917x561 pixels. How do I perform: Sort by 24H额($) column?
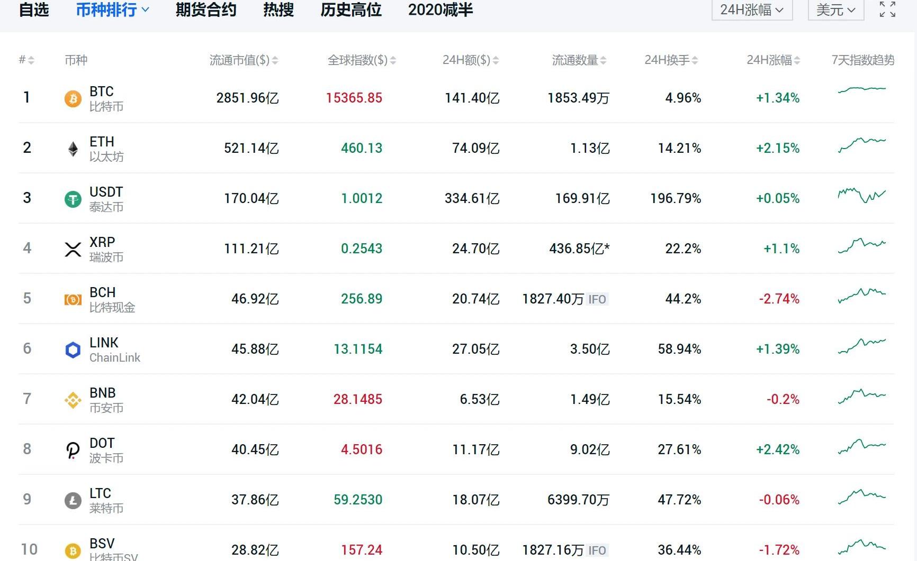[x=471, y=60]
